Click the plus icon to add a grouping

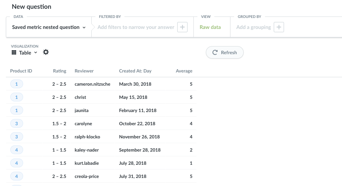[x=279, y=27]
